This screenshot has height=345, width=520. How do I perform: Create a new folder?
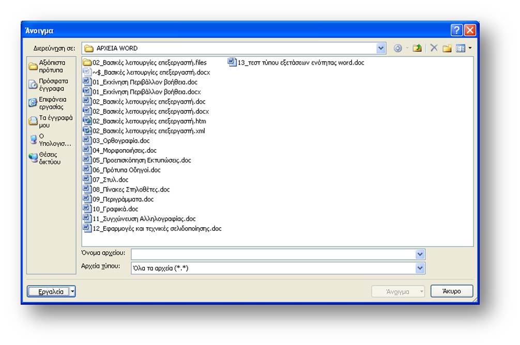tap(447, 49)
